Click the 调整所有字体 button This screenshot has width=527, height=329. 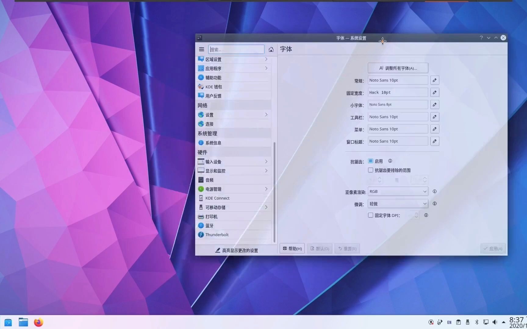pyautogui.click(x=398, y=68)
